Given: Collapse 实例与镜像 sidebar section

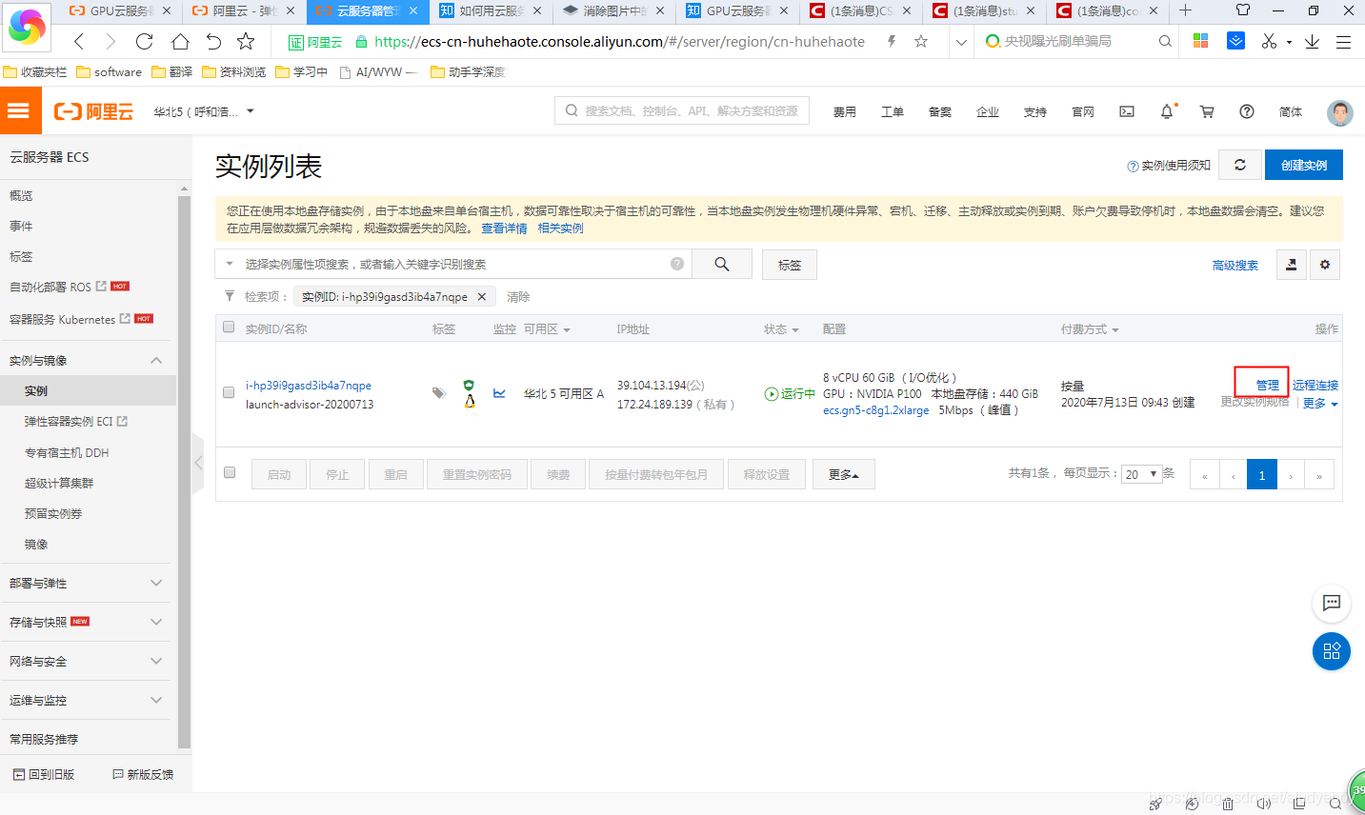Looking at the screenshot, I should point(156,360).
